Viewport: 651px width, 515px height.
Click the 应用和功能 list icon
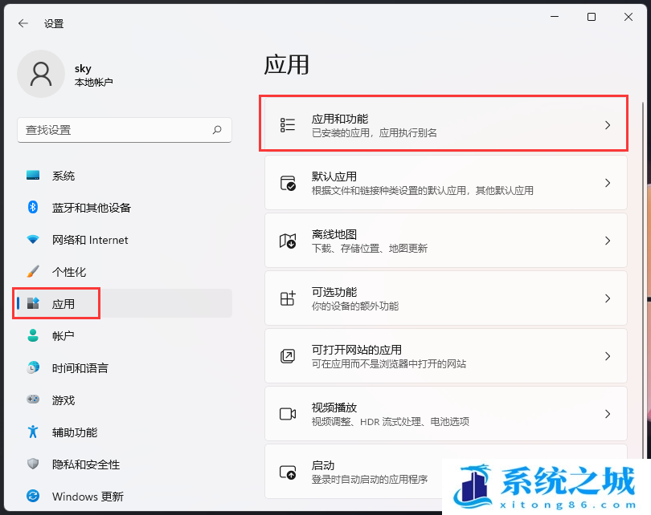[287, 124]
